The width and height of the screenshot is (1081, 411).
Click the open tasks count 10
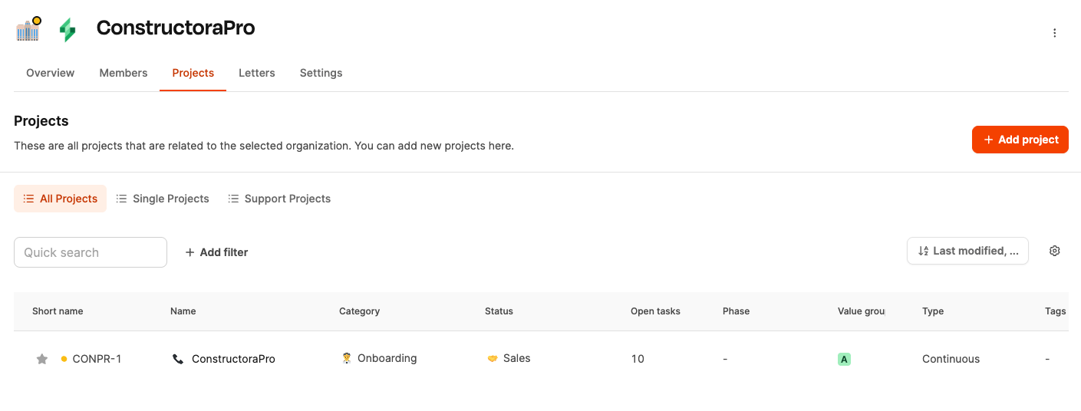tap(638, 359)
